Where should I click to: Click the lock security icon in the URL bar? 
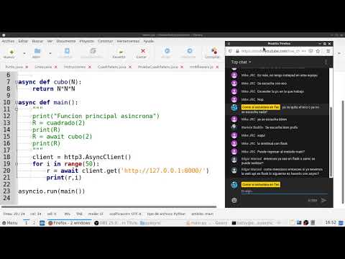point(237,51)
